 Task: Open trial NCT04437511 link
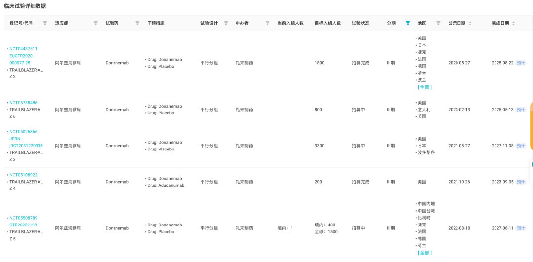tap(23, 49)
